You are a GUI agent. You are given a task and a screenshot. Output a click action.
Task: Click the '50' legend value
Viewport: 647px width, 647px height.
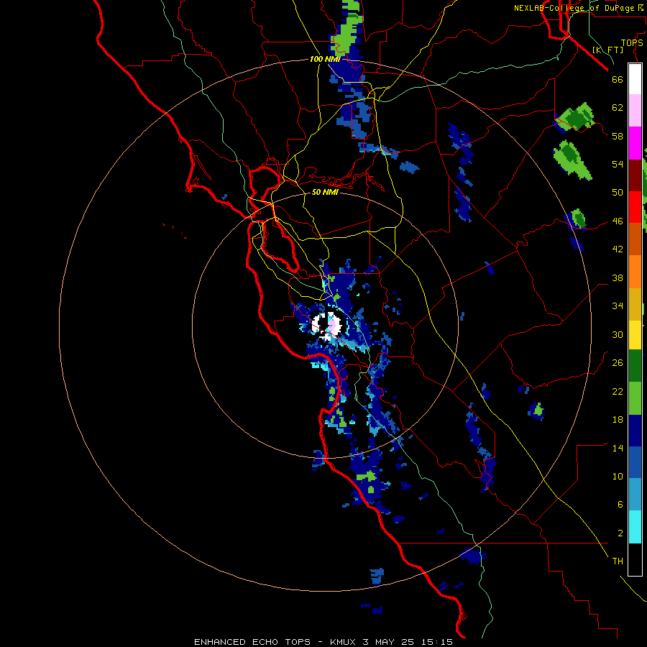[x=618, y=192]
